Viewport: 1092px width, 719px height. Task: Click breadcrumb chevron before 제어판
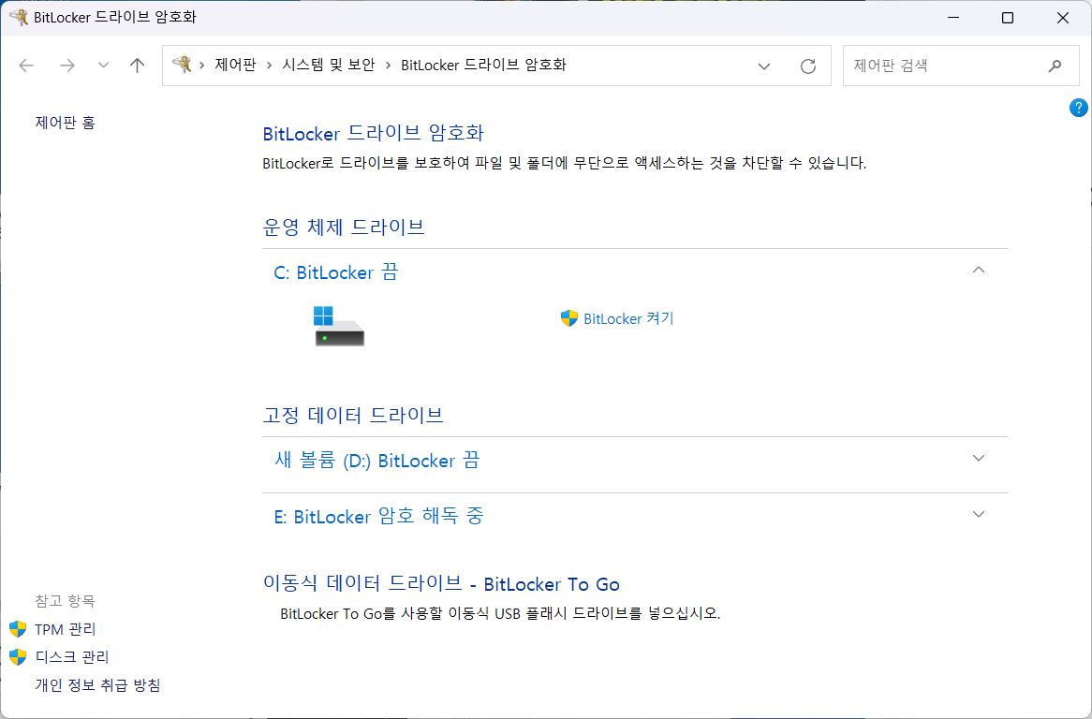(202, 66)
